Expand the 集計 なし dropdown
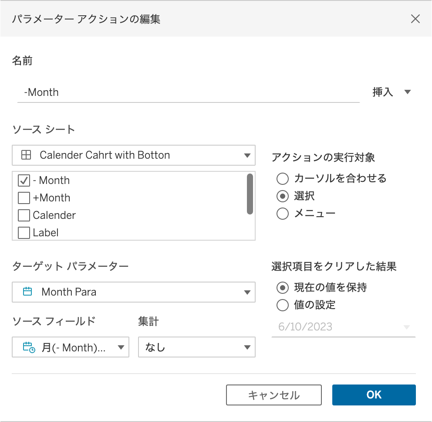The image size is (432, 422). click(247, 347)
